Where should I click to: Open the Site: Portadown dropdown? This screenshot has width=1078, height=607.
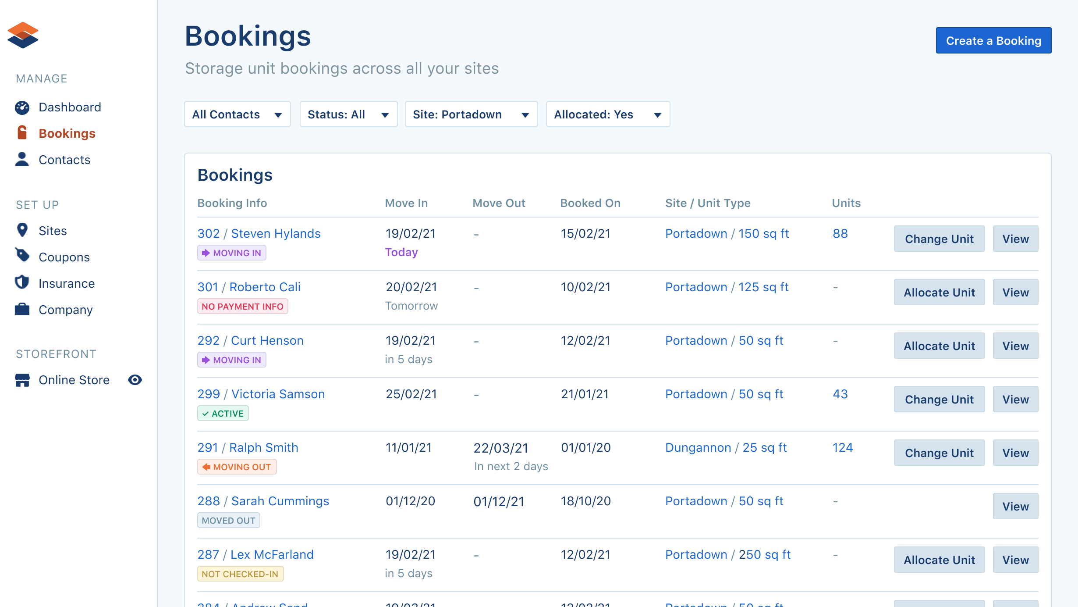click(471, 114)
